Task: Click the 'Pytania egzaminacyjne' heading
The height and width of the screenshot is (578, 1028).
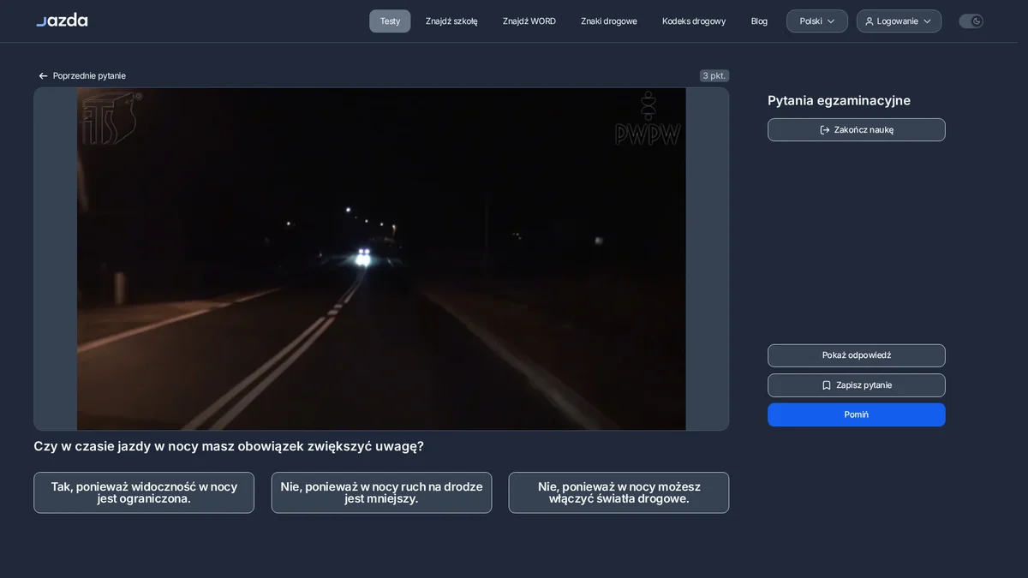Action: 839,100
